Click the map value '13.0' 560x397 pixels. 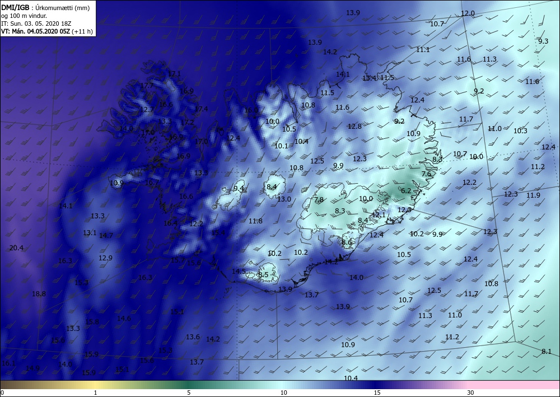click(284, 199)
